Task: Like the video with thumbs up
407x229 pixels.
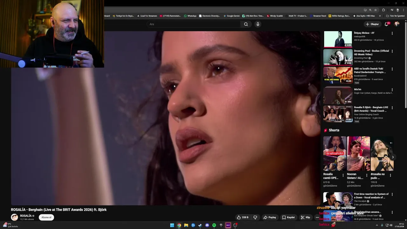Action: pos(243,218)
